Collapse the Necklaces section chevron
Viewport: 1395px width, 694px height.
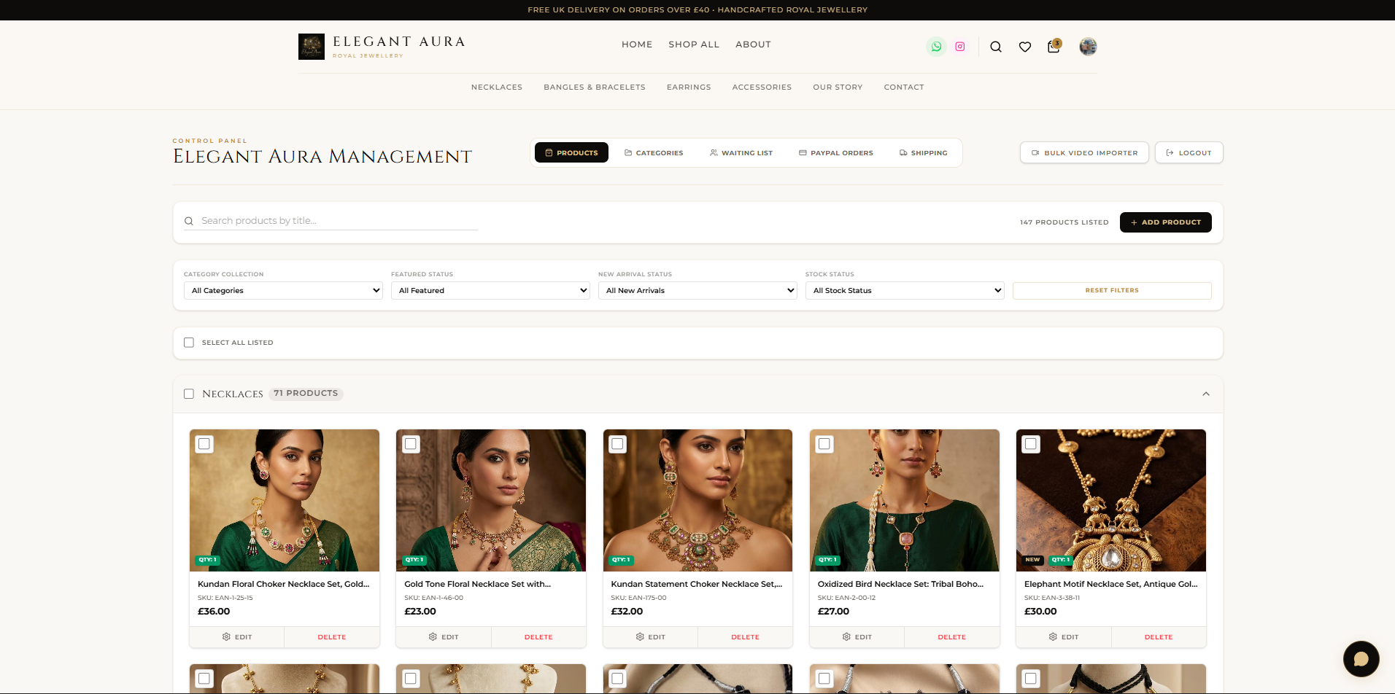point(1206,394)
